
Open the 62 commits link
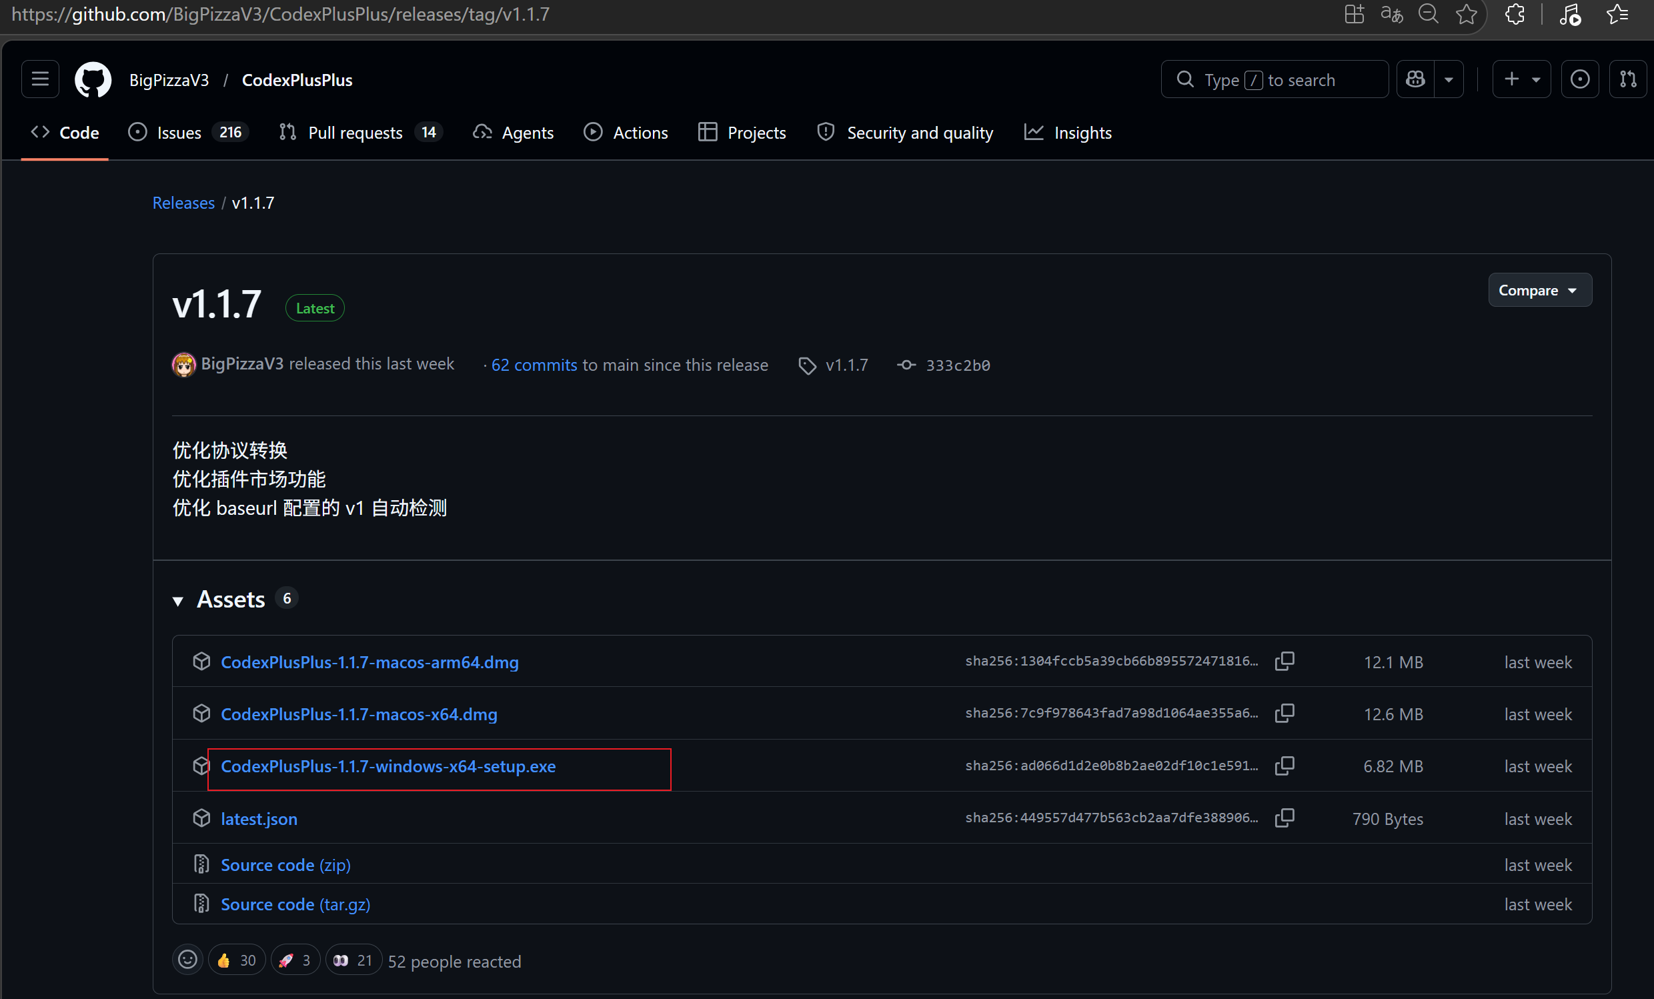pos(534,365)
